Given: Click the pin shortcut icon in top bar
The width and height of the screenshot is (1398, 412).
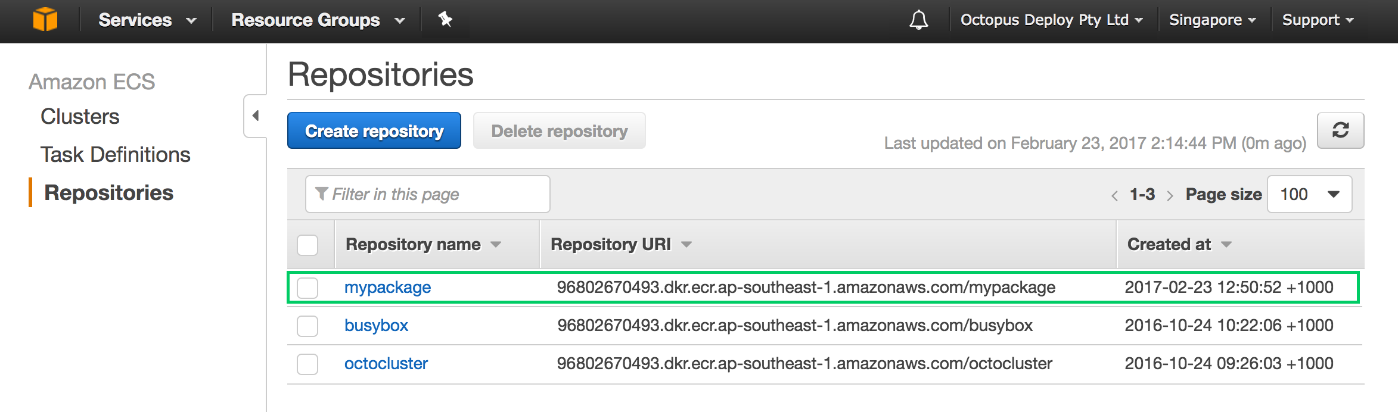Looking at the screenshot, I should 445,19.
